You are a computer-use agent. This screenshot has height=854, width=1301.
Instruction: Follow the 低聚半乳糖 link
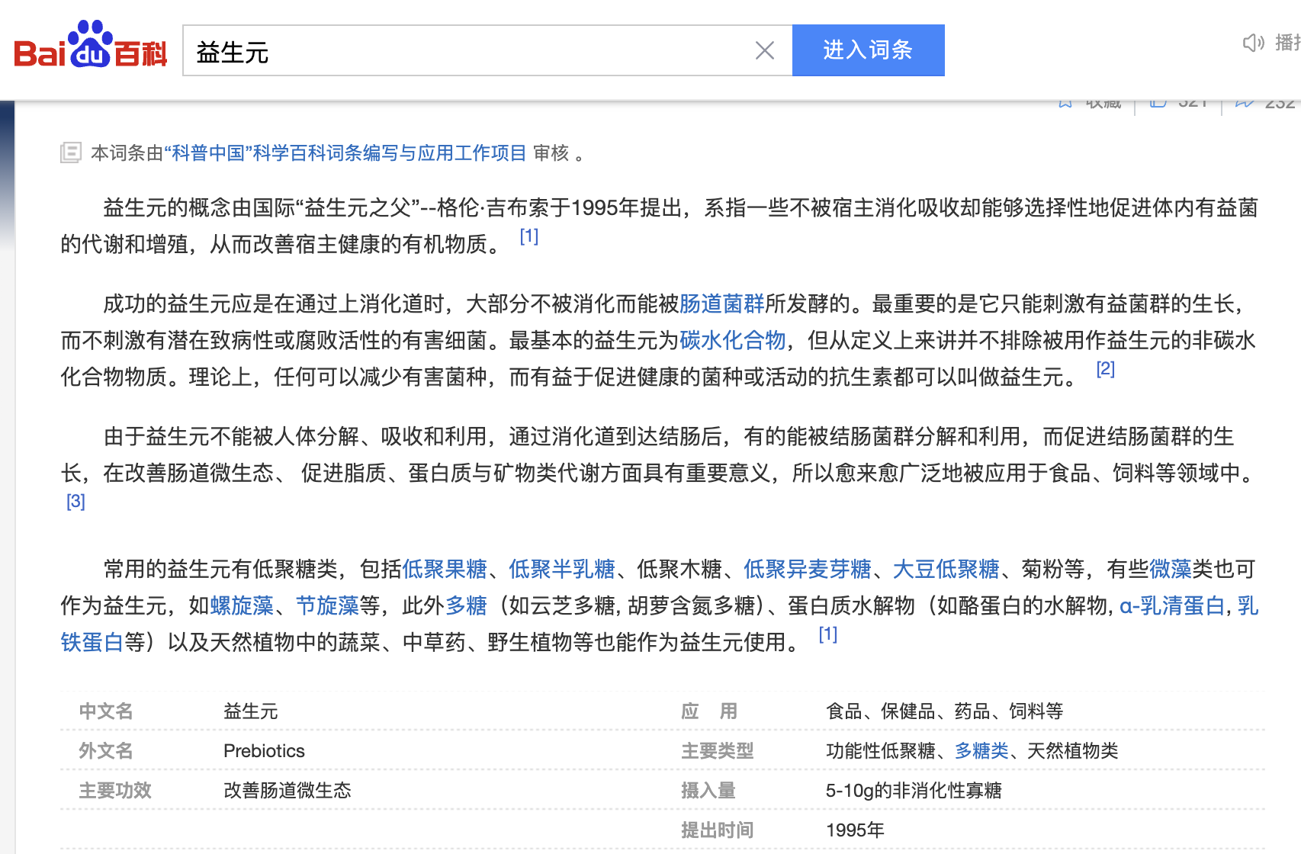click(562, 569)
